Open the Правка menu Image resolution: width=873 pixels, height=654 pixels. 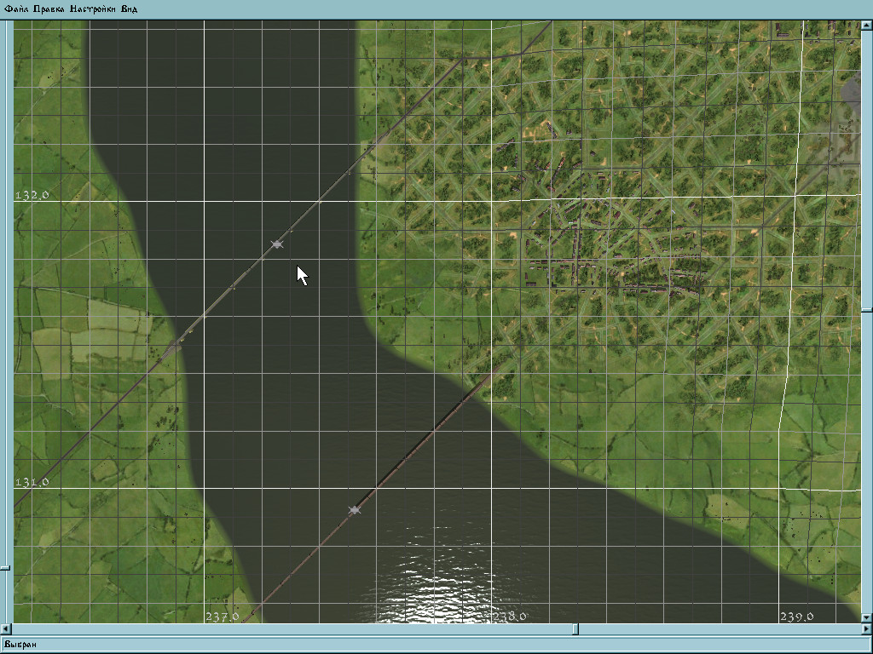[x=49, y=9]
